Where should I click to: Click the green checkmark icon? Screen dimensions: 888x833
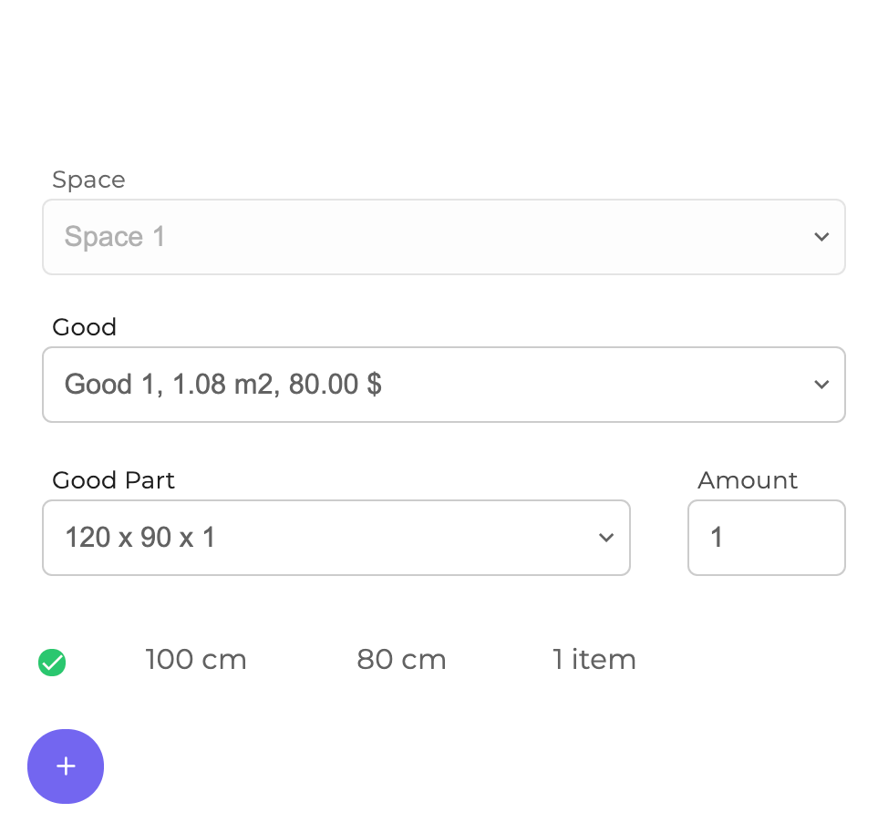coord(52,663)
